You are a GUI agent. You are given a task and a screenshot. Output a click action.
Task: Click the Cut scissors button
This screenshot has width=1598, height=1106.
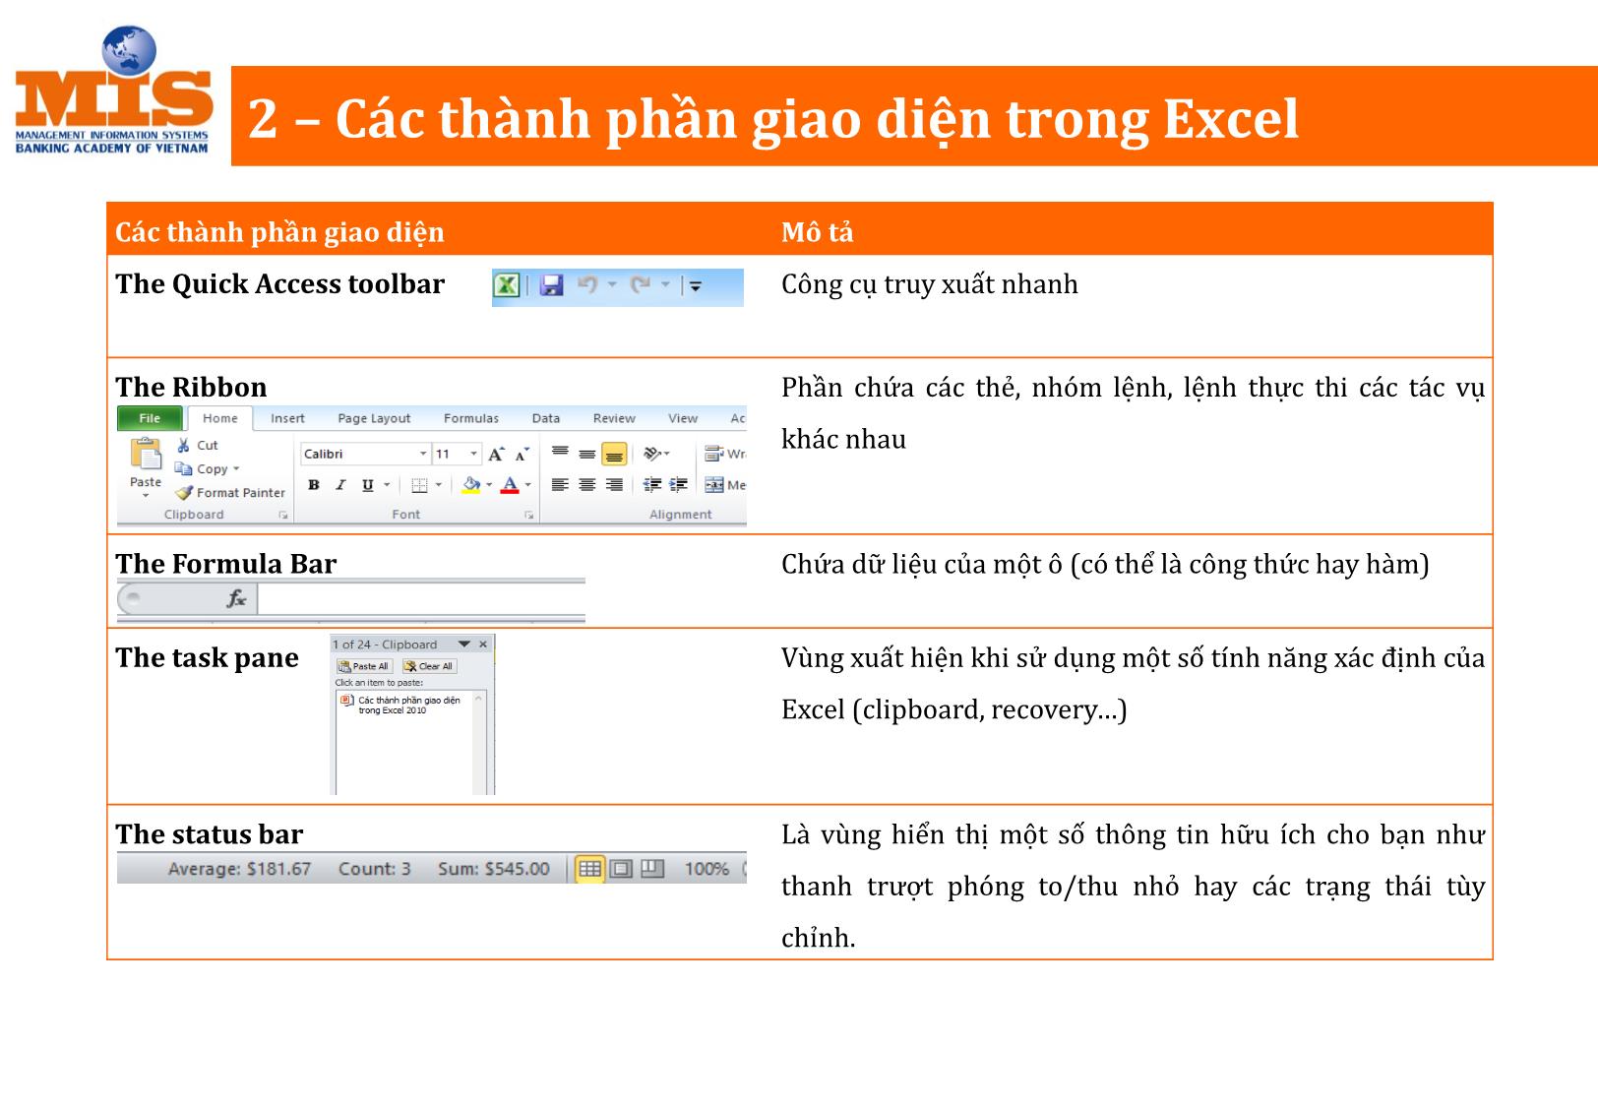tap(197, 445)
